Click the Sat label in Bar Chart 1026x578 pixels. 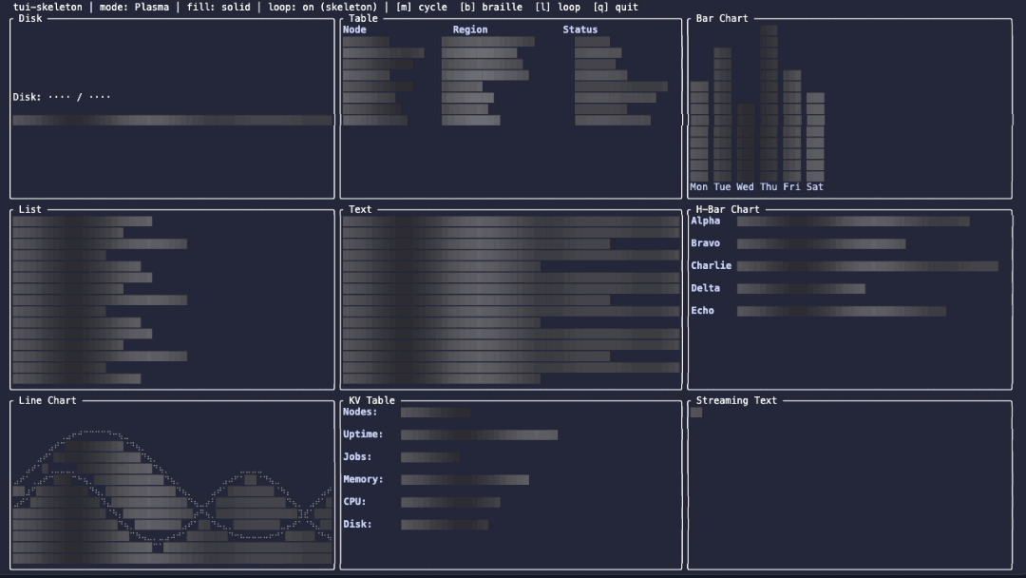click(815, 187)
